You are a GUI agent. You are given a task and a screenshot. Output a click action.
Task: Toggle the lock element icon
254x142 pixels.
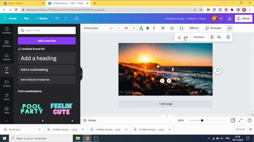(228, 37)
